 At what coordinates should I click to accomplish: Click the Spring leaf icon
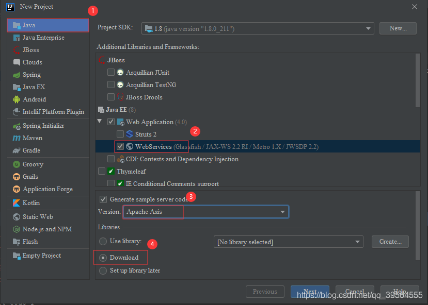[17, 75]
